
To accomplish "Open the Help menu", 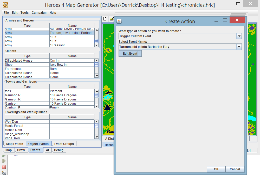I will point(53,12).
